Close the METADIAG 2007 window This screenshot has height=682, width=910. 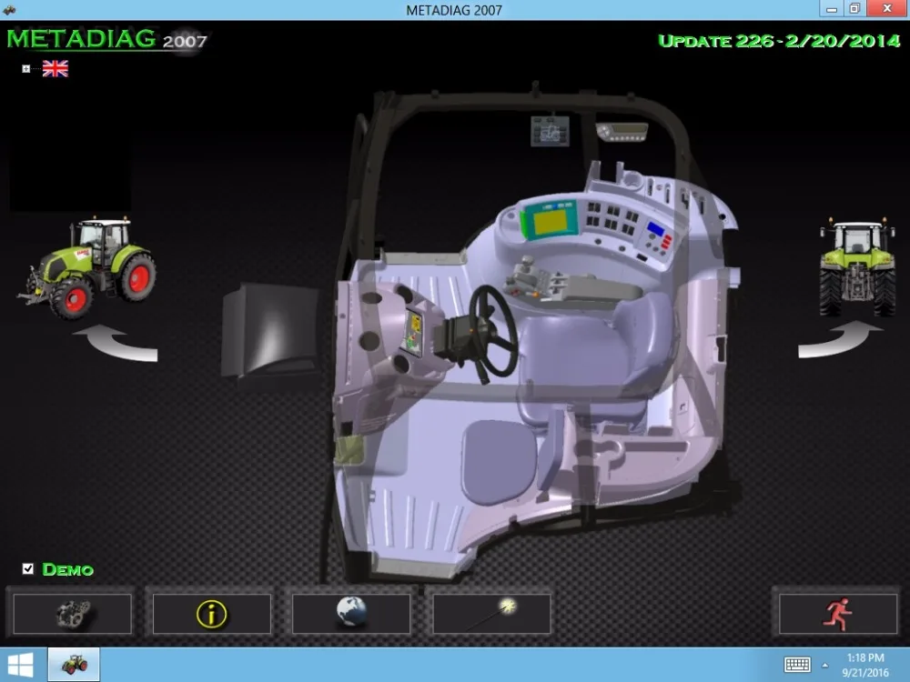click(x=887, y=8)
